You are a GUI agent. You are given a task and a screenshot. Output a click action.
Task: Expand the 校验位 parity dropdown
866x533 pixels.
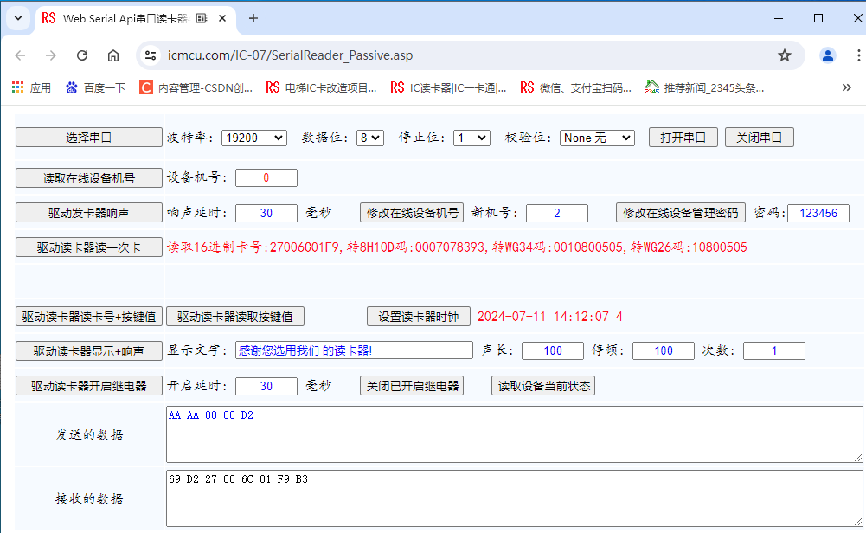point(597,138)
